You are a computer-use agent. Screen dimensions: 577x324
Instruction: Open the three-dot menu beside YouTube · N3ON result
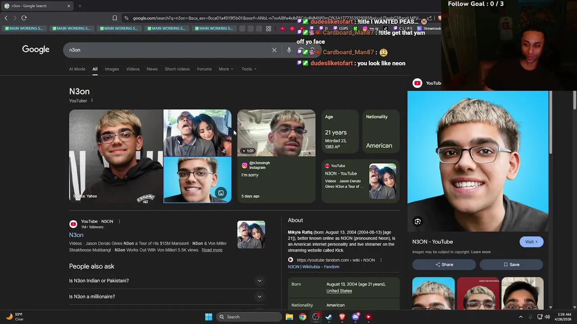(119, 221)
